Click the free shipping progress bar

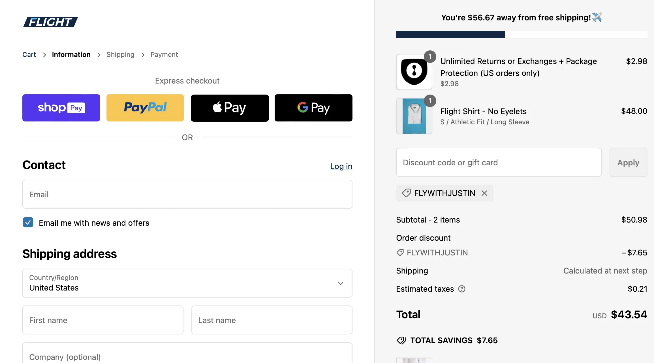tap(521, 35)
